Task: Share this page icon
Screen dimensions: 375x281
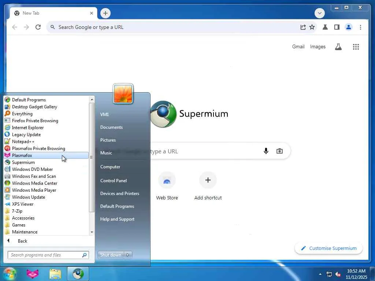Action: 303,27
